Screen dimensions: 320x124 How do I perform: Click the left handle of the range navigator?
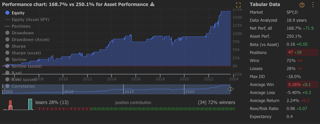point(3,89)
